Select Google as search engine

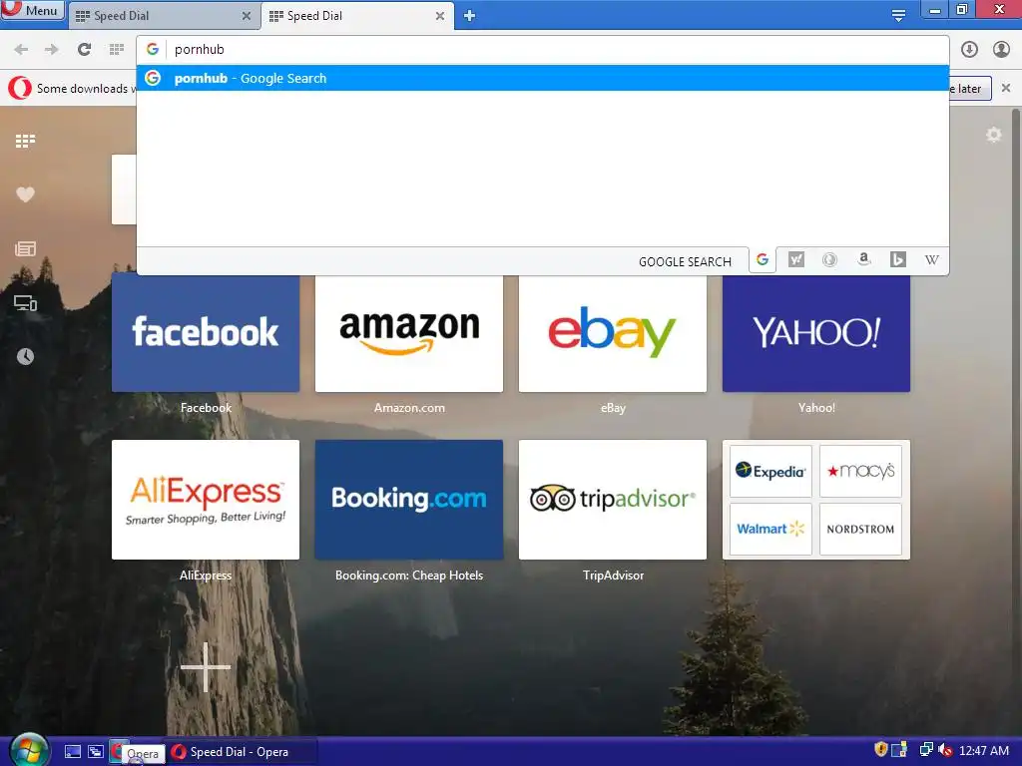(x=762, y=260)
